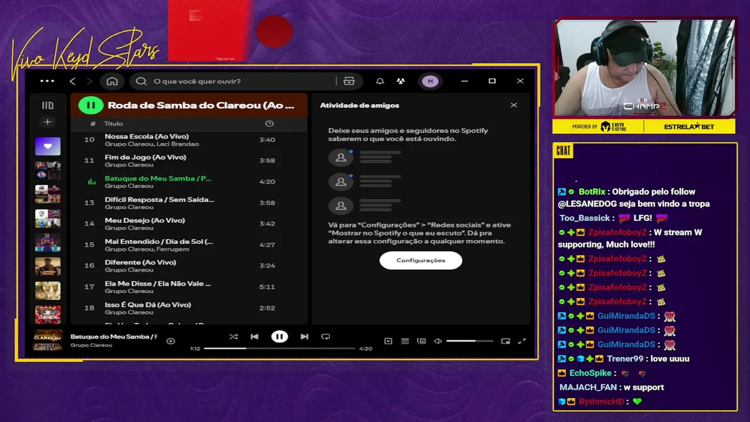Open Connect to a device
Image resolution: width=750 pixels, height=422 pixels.
tap(421, 341)
